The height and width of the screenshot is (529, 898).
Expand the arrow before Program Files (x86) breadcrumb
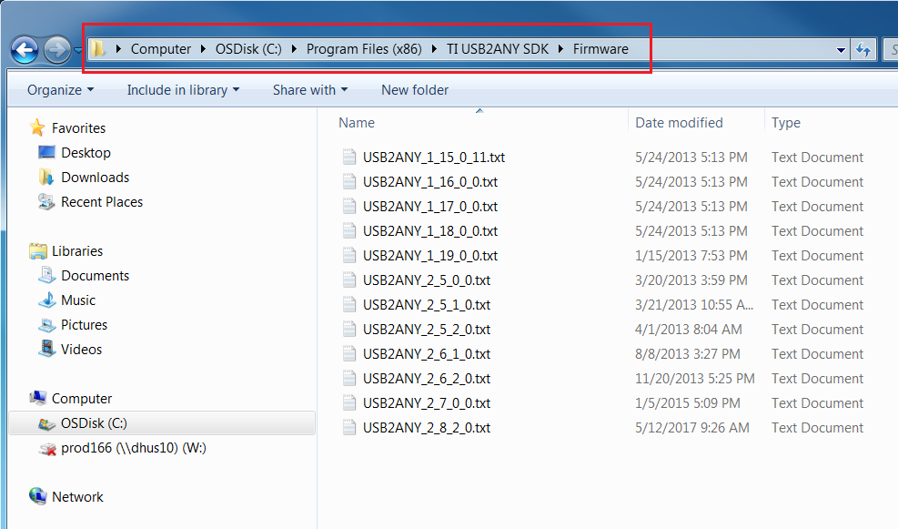[295, 49]
